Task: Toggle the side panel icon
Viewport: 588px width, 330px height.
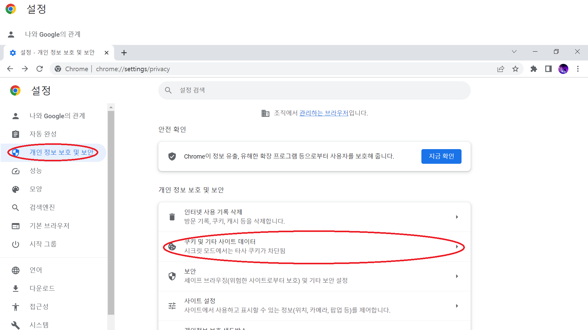Action: tap(548, 69)
